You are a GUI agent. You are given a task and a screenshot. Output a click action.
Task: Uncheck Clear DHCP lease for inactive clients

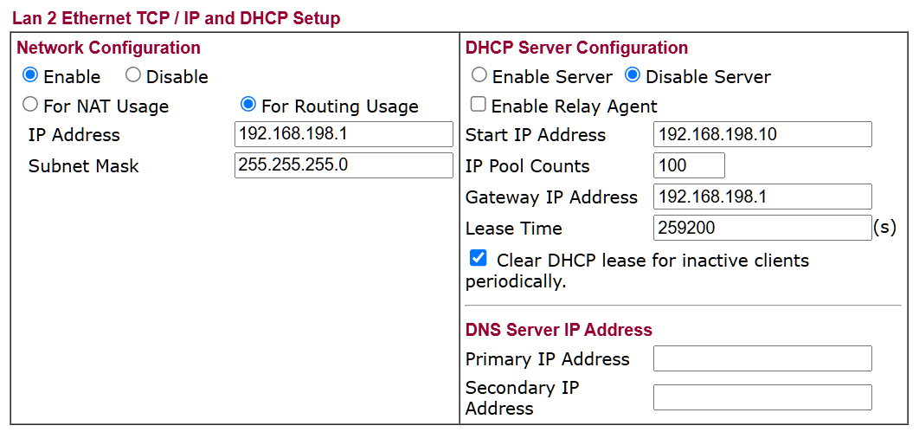coord(478,258)
